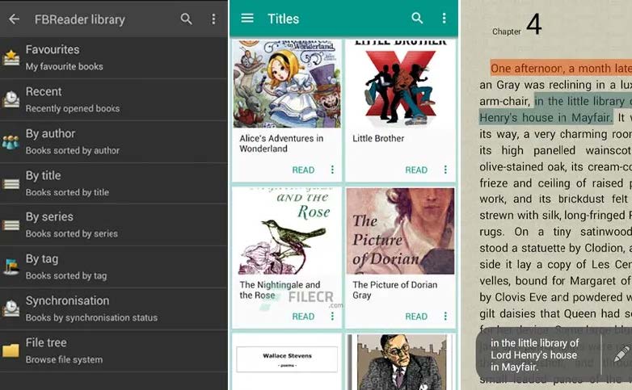Browse books By author

point(114,141)
